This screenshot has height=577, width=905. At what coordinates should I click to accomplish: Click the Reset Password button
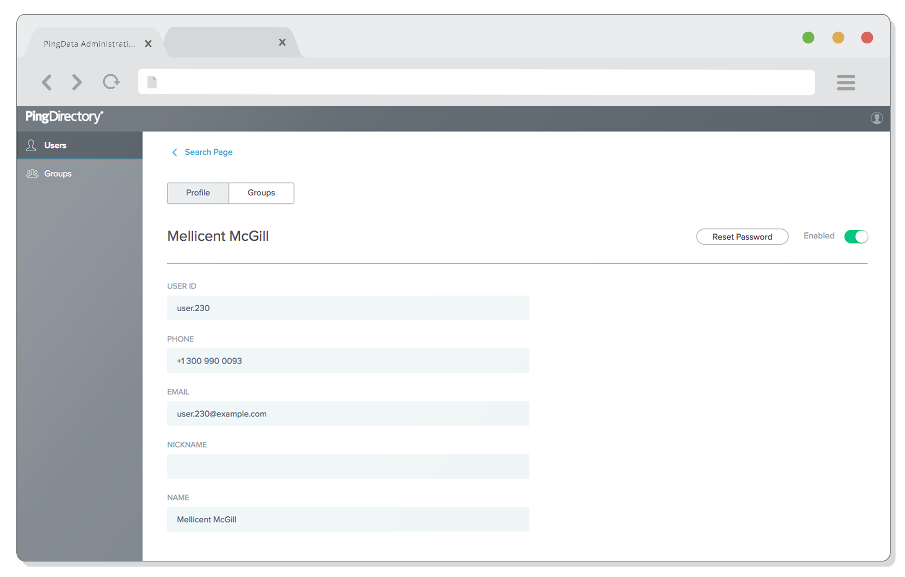click(x=742, y=237)
